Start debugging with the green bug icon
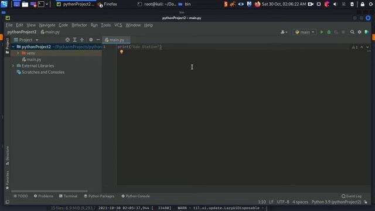Screen dimensions: 375x211 coord(329,32)
